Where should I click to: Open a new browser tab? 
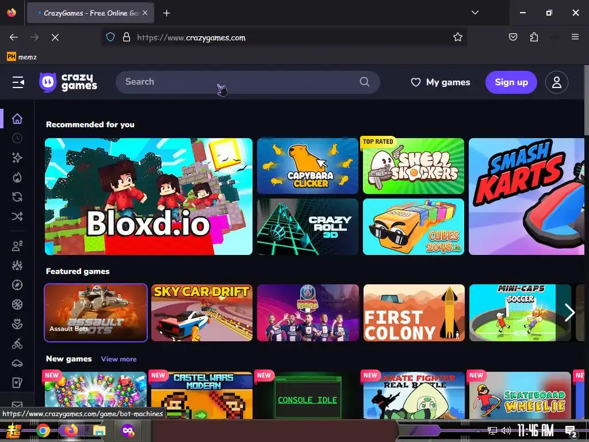pos(166,13)
